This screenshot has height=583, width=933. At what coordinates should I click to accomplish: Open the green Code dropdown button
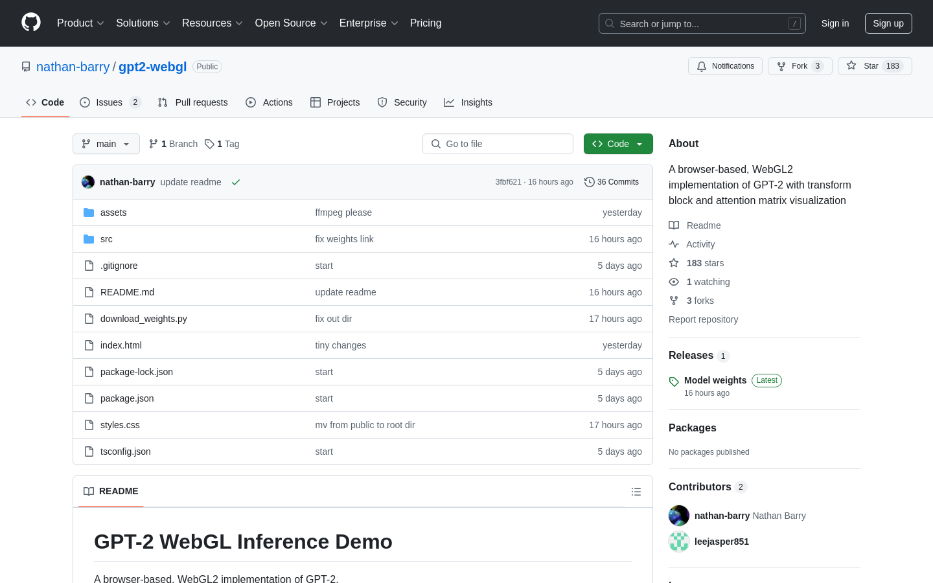coord(618,144)
